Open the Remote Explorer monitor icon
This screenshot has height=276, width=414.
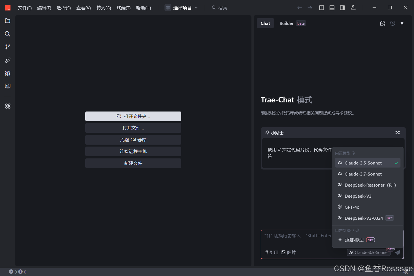click(x=8, y=86)
